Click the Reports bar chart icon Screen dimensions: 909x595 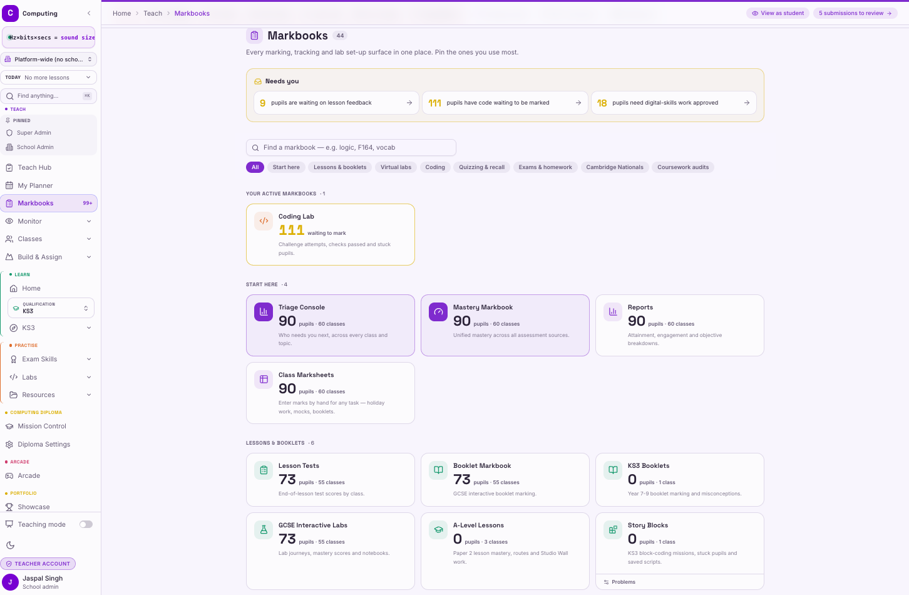click(613, 312)
